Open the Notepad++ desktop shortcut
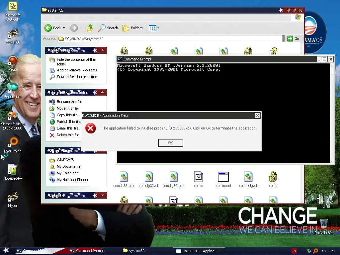Image resolution: width=340 pixels, height=255 pixels. [x=13, y=172]
